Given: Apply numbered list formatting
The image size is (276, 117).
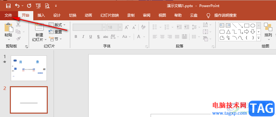Looking at the screenshot, I should coord(167,27).
